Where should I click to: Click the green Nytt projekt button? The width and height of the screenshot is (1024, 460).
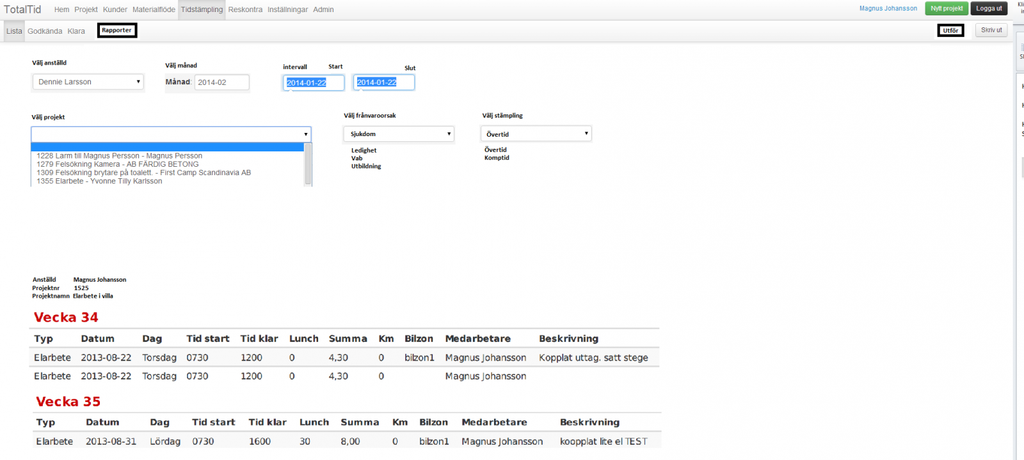pos(946,8)
